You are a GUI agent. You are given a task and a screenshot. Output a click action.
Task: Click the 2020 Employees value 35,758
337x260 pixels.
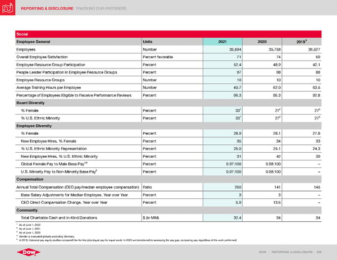coord(275,49)
